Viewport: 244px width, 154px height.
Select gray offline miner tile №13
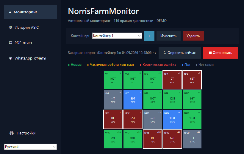tap(152, 119)
